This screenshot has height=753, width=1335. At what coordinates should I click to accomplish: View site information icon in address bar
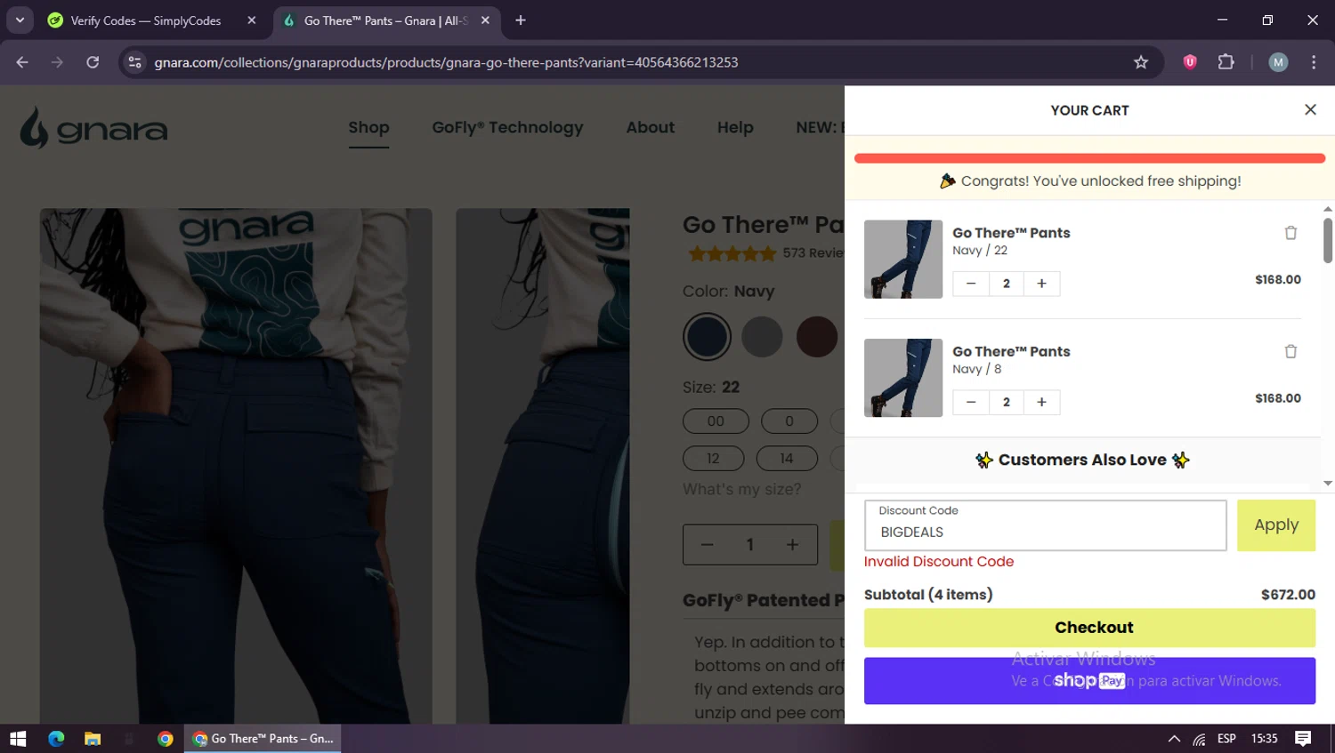[x=134, y=62]
